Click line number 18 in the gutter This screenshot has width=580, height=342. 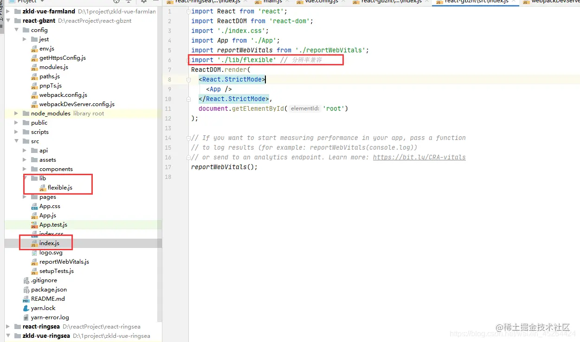(x=168, y=177)
